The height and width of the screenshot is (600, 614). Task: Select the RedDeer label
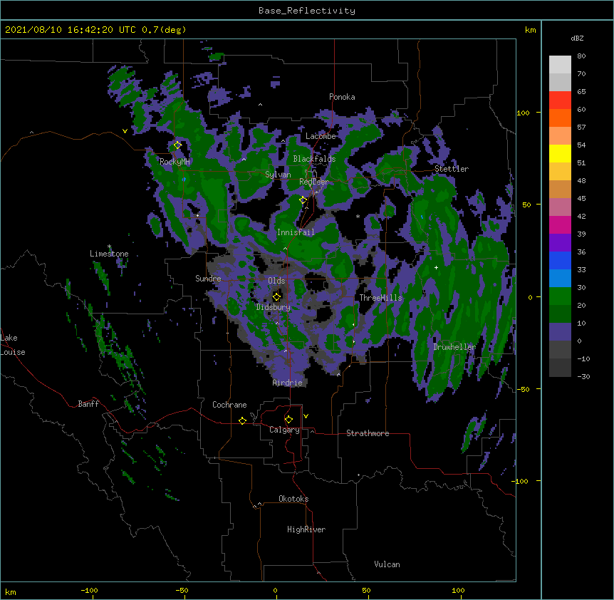tap(314, 182)
